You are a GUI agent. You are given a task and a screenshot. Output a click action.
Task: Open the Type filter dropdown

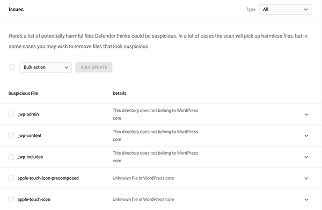point(285,10)
